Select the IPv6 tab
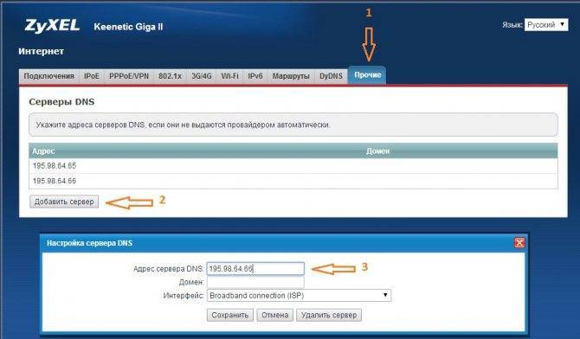 coord(255,76)
